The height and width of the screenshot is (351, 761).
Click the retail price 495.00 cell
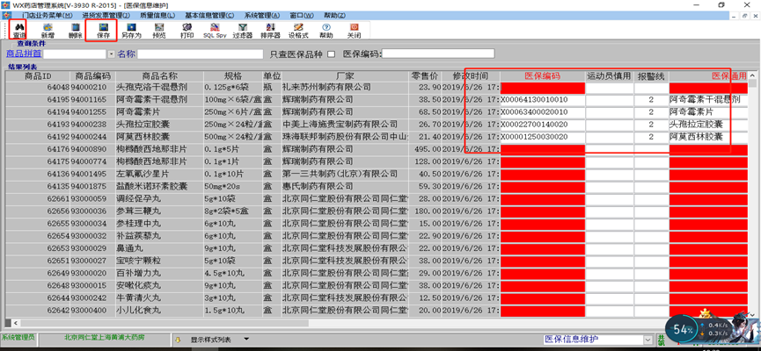pyautogui.click(x=425, y=149)
